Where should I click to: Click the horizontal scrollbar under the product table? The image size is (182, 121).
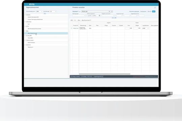coord(104,74)
